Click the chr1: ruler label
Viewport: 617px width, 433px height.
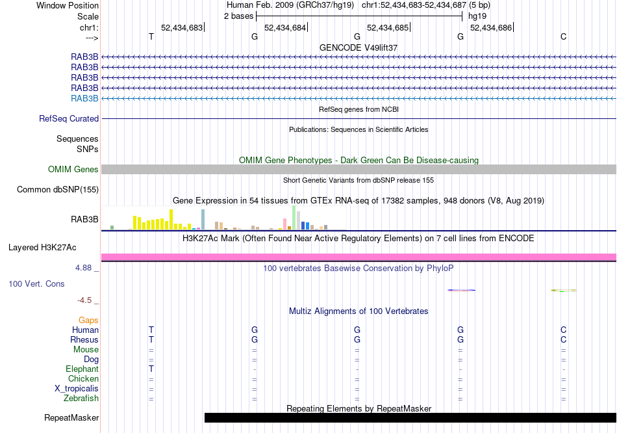89,27
